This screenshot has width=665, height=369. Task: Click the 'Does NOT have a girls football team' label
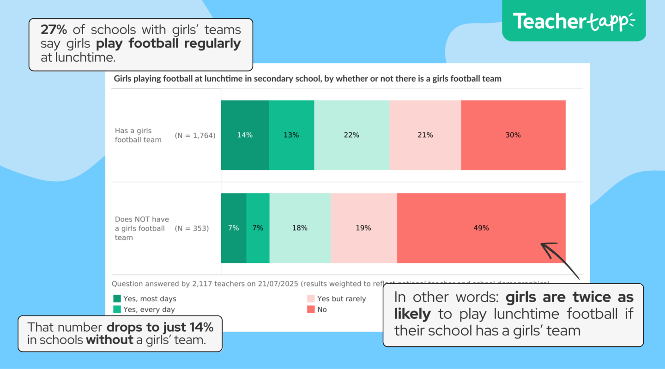coord(142,228)
